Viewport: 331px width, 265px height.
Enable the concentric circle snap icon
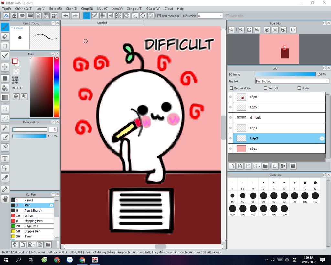point(127,16)
